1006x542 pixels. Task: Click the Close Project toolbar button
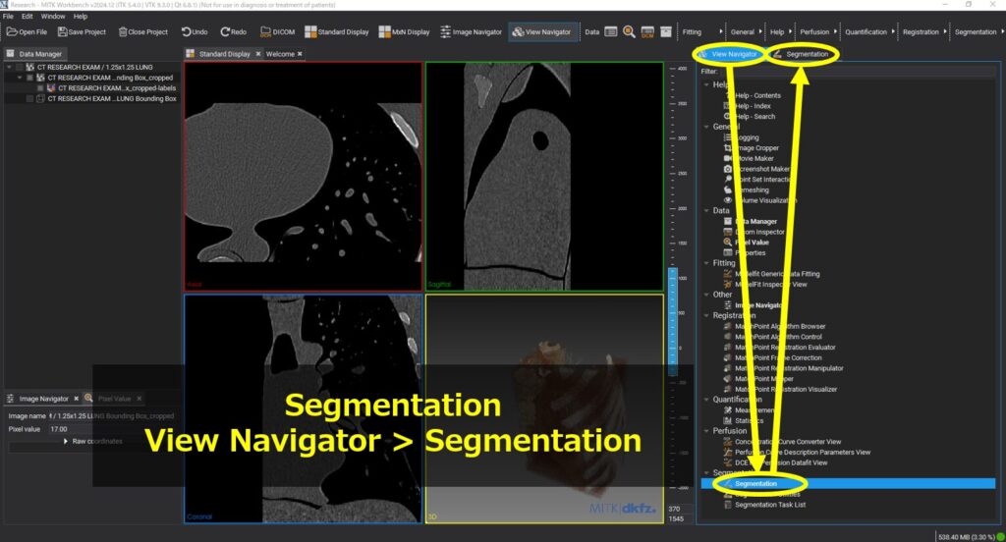143,31
